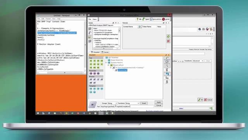
Task: Collapse the Template Match tree node
Action: [106, 63]
